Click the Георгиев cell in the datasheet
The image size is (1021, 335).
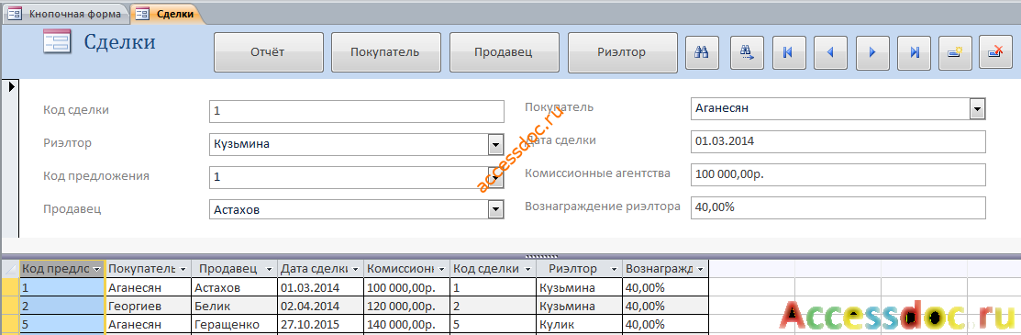tap(149, 306)
